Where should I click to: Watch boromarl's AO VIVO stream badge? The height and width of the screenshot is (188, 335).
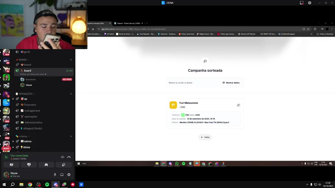[67, 79]
